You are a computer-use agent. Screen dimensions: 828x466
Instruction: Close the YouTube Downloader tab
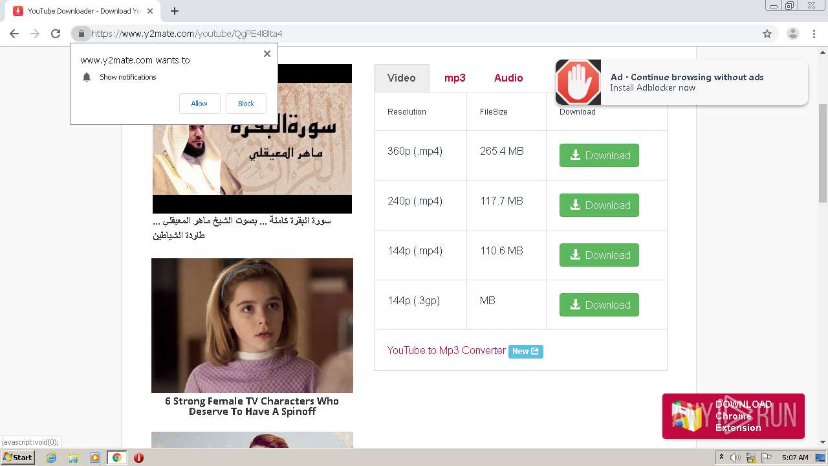[150, 11]
